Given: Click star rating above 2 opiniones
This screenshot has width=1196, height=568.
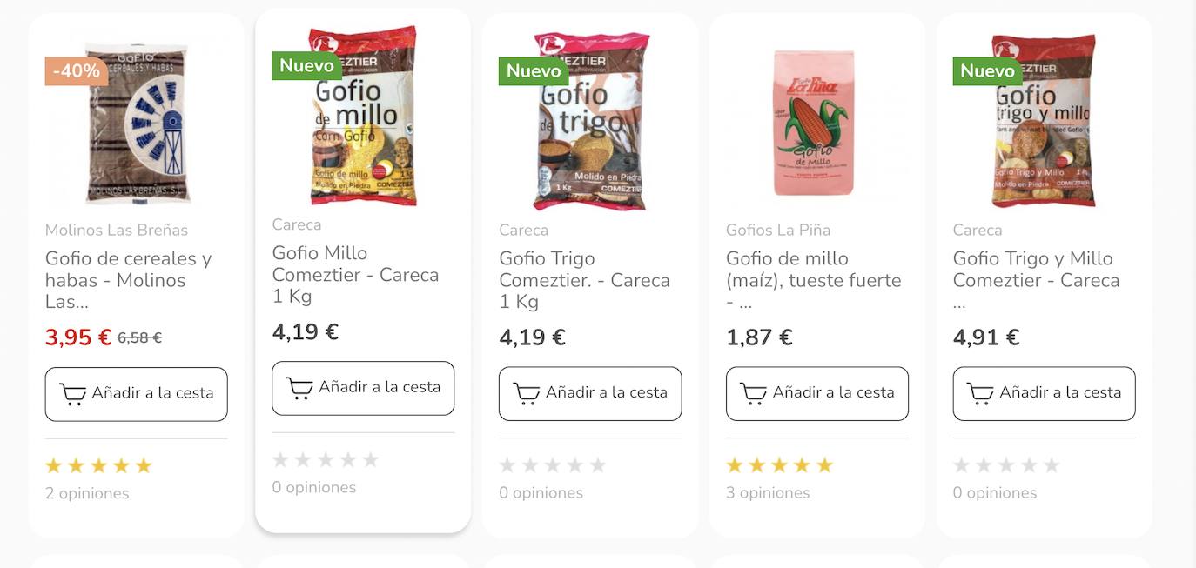Looking at the screenshot, I should pos(98,466).
